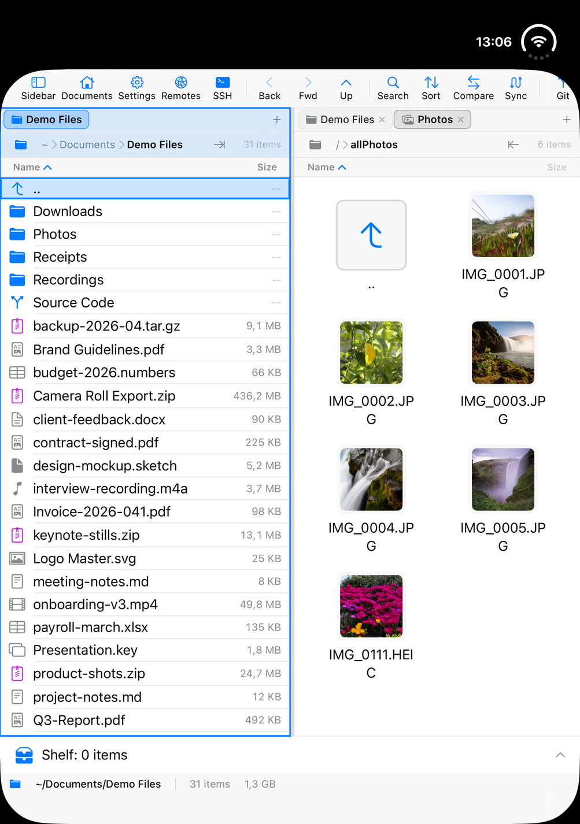Select keynote-stills.zip
The image size is (580, 824).
coord(146,535)
